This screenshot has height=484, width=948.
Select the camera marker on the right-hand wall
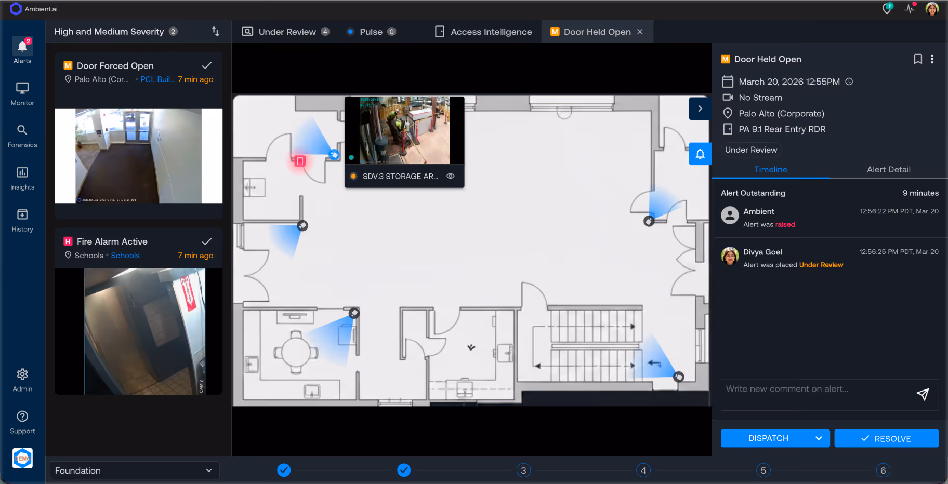tap(649, 221)
